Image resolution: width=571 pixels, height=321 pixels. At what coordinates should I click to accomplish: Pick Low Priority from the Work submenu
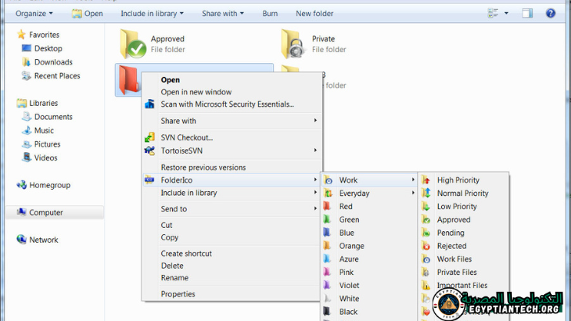[x=456, y=207]
